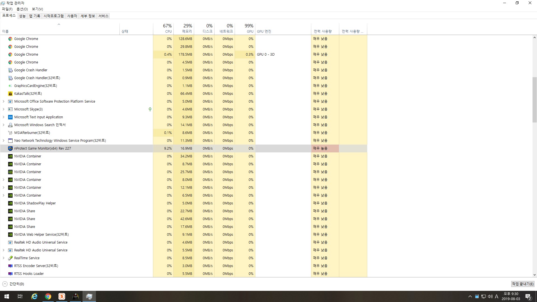Open Internet Explorer from the taskbar

(34, 296)
